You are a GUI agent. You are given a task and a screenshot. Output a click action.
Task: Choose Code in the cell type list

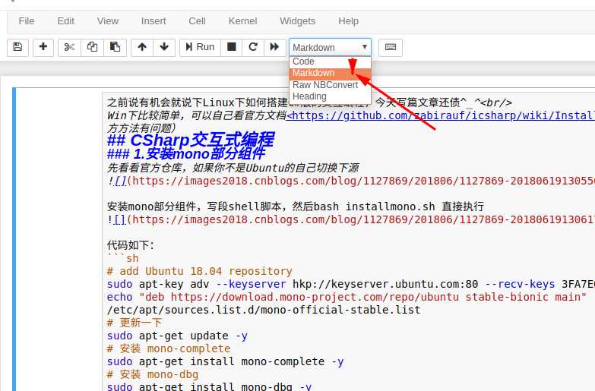330,61
